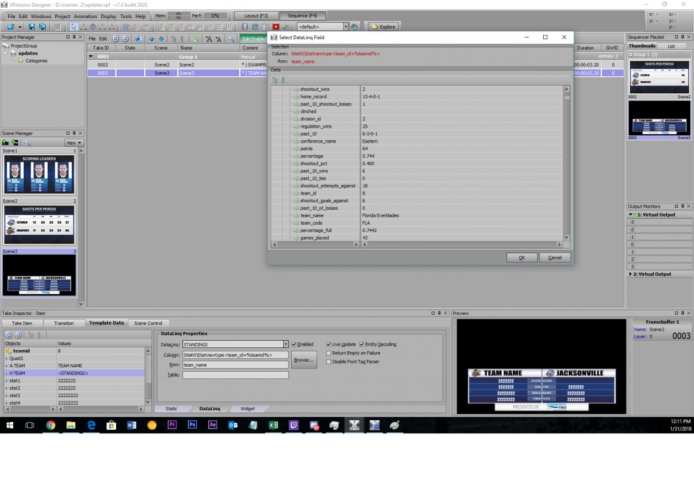Open Photoshop from the taskbar
The width and height of the screenshot is (694, 497).
point(192,425)
